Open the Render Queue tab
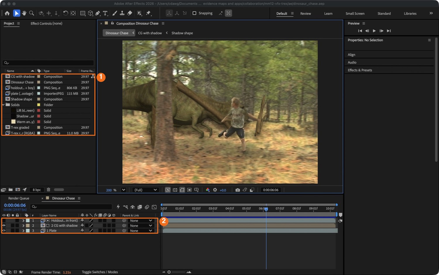This screenshot has width=439, height=275. [x=19, y=198]
